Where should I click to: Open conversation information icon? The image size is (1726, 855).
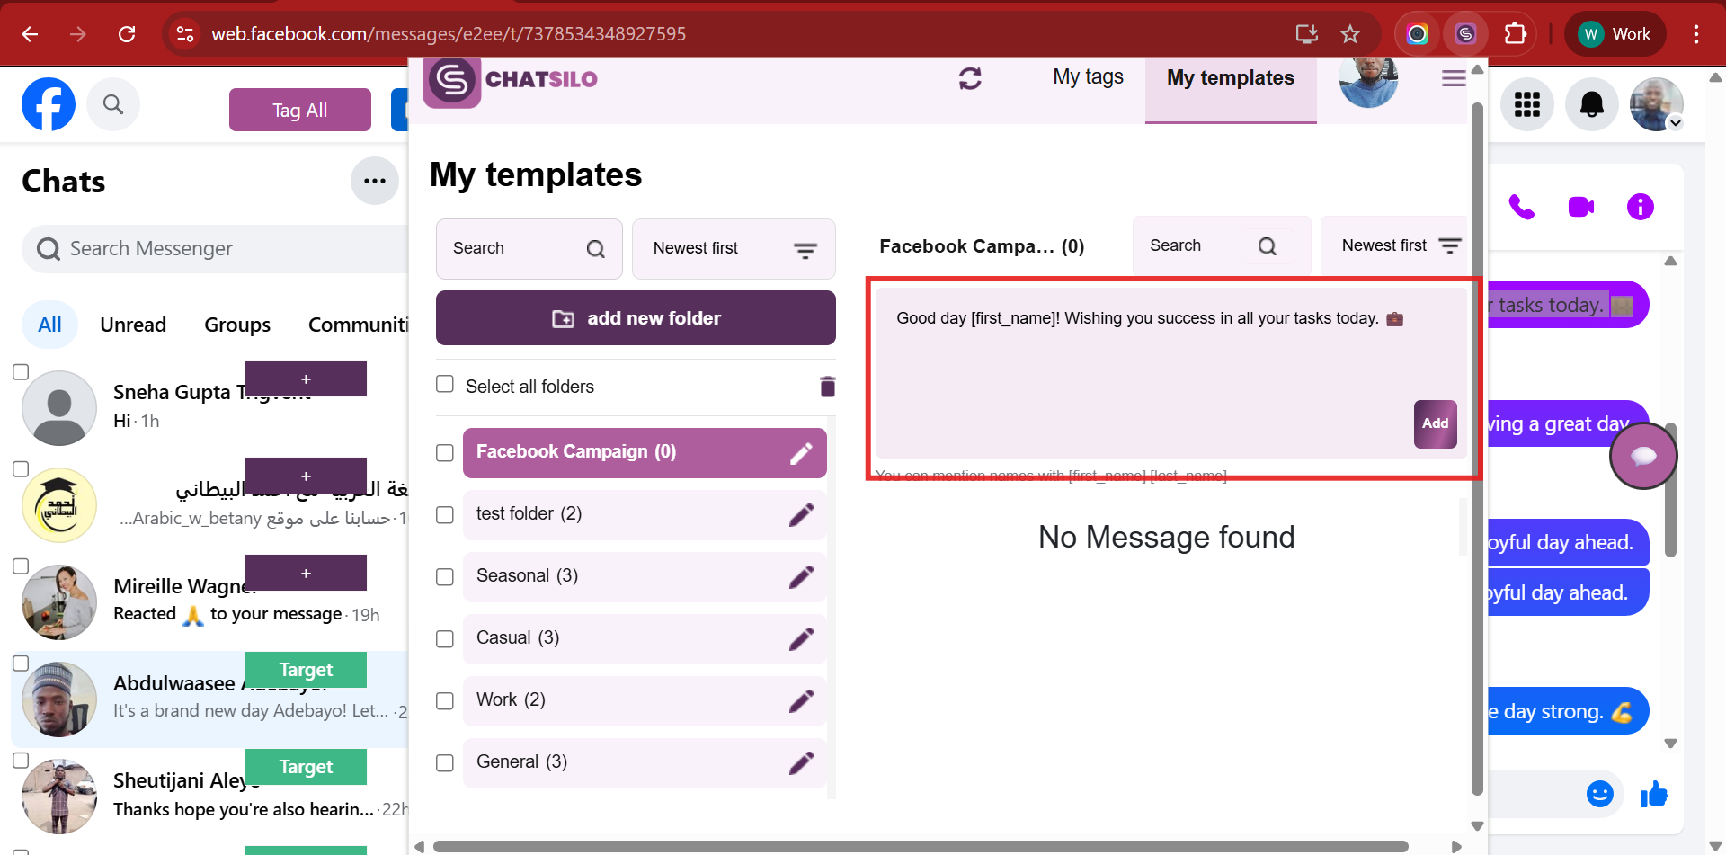pyautogui.click(x=1641, y=207)
